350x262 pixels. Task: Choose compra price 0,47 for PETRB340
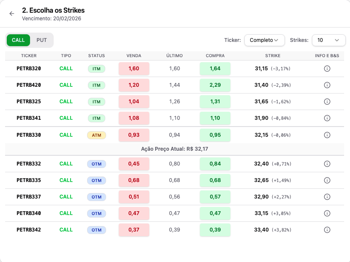coord(215,213)
